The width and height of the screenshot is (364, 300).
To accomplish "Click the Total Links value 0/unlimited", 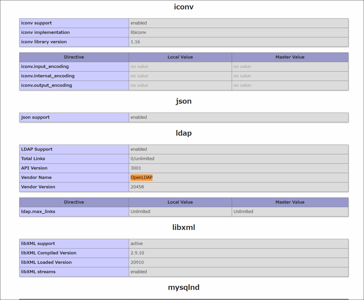I will coord(142,159).
